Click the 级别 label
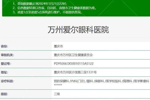150x100 pixels. (x=4, y=94)
